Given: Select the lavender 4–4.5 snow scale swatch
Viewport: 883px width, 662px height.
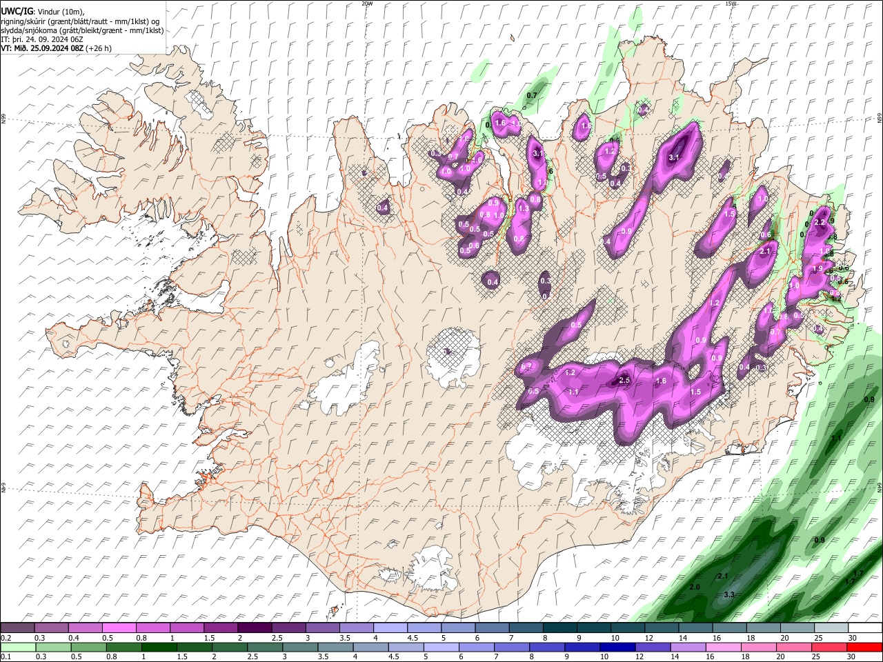Looking at the screenshot, I should click(390, 628).
